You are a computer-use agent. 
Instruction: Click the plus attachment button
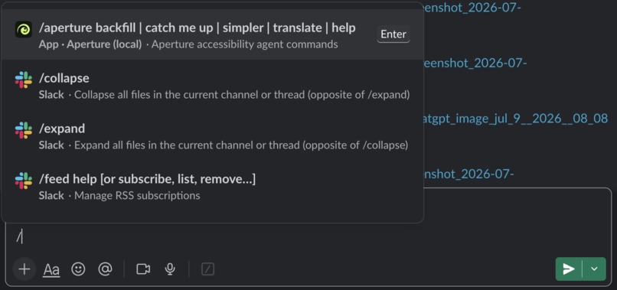[x=24, y=269]
